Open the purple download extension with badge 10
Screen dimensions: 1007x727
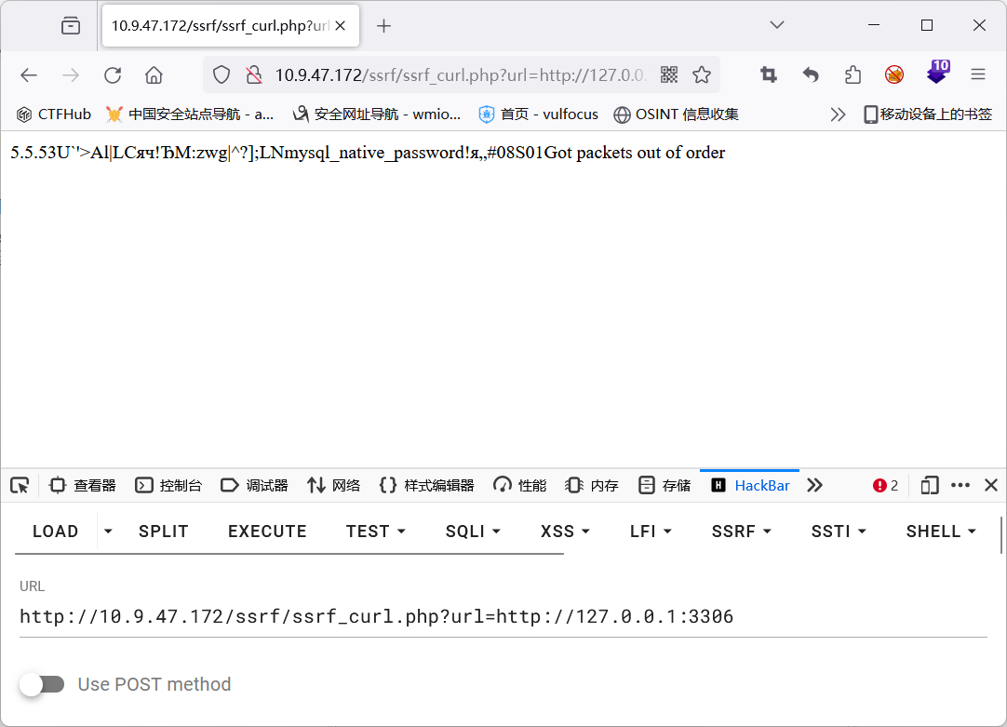pyautogui.click(x=937, y=73)
